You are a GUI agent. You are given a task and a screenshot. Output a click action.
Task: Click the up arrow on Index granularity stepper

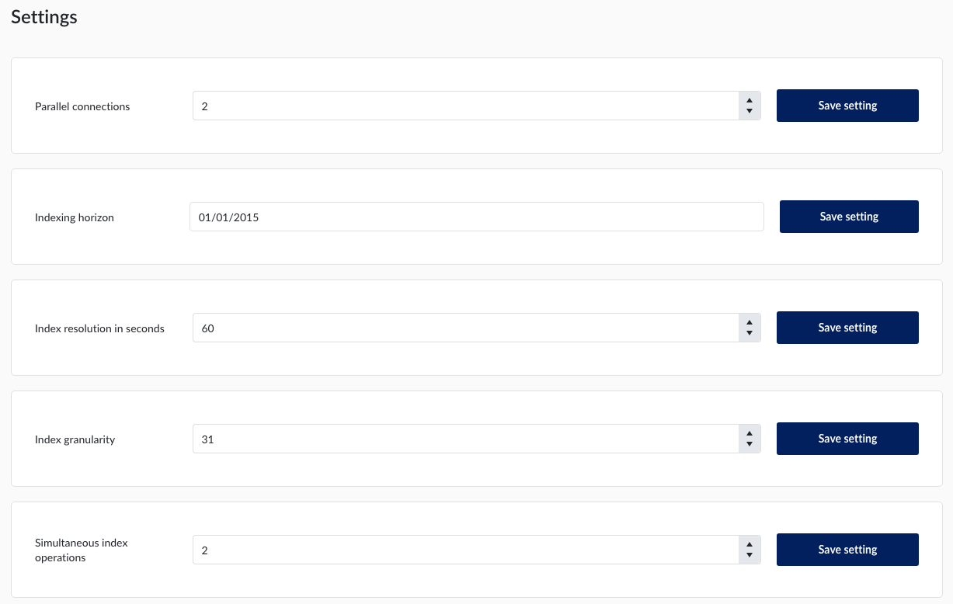(x=749, y=434)
